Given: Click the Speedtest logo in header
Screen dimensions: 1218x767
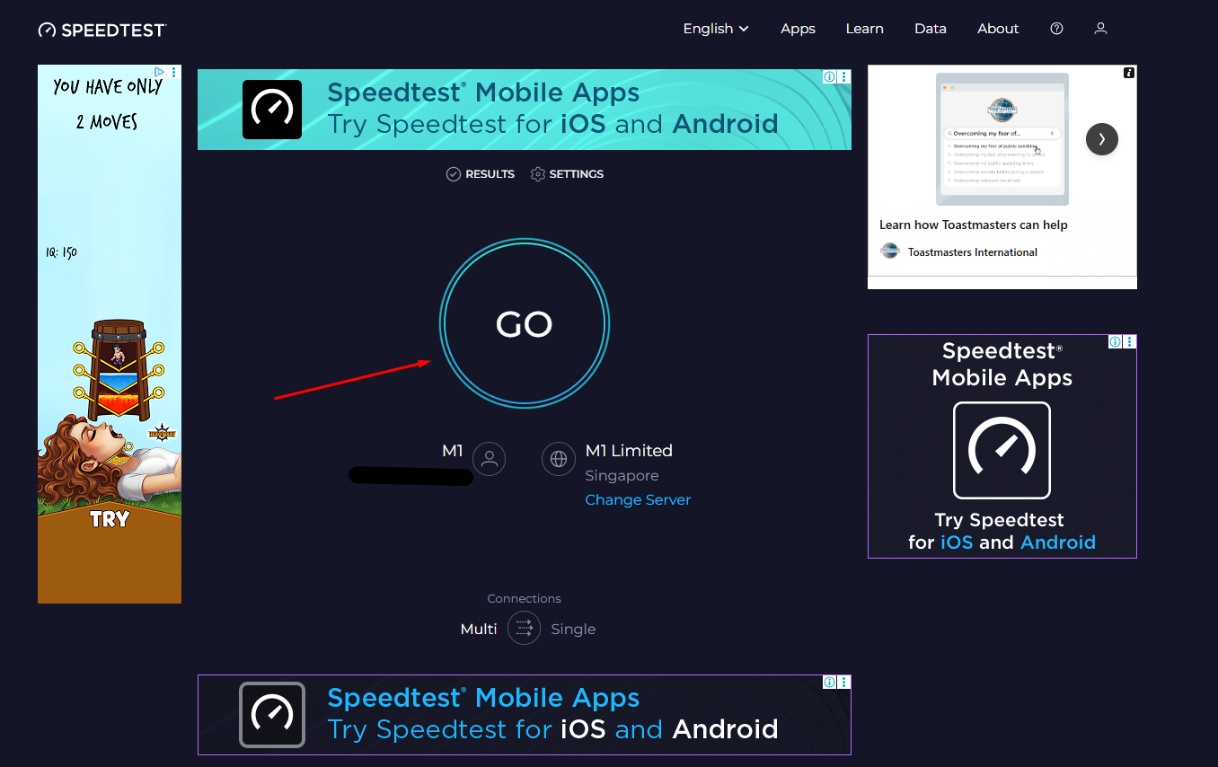Looking at the screenshot, I should pos(101,30).
